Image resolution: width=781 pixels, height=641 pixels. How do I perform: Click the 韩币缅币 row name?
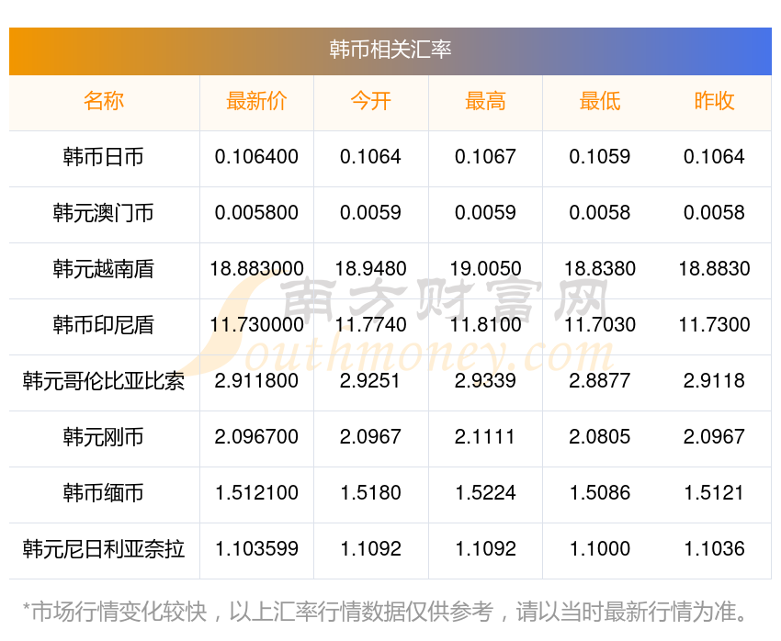[x=104, y=493]
